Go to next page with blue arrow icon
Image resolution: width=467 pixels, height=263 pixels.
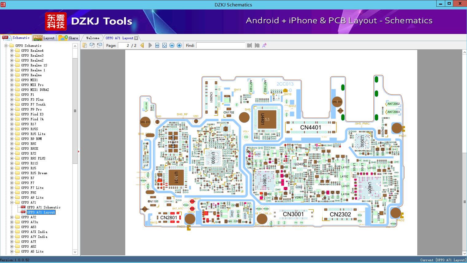pyautogui.click(x=150, y=45)
